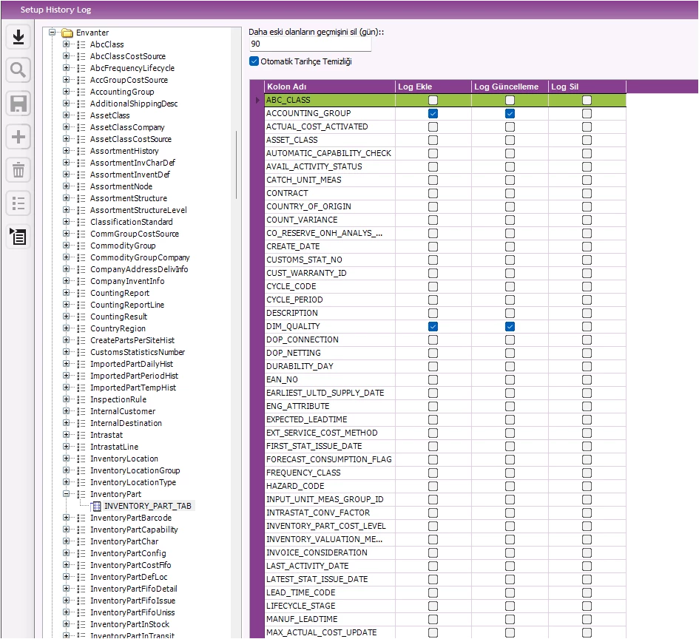The width and height of the screenshot is (699, 639).
Task: Click the row indicator arrow for ABC_CLASS
Action: [x=257, y=101]
